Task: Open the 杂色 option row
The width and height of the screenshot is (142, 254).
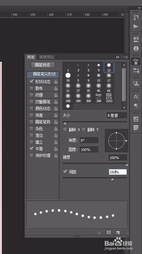Action: (x=43, y=129)
